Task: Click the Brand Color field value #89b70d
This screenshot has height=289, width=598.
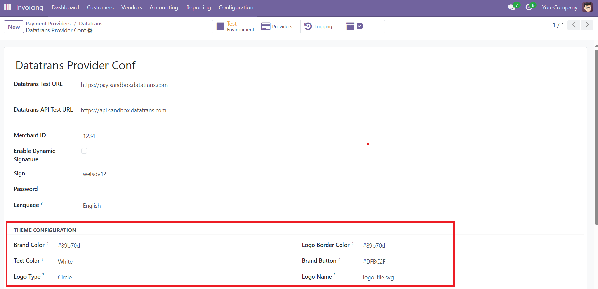Action: click(x=69, y=246)
